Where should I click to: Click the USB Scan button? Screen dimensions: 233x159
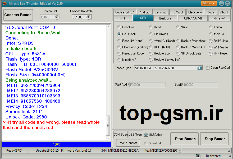tap(135, 135)
